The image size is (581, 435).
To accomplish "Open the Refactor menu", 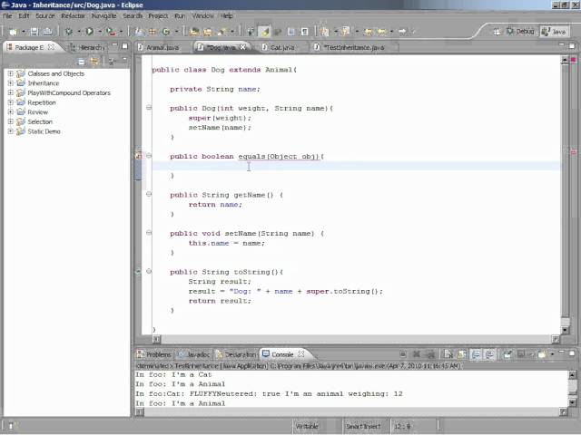I will point(73,16).
